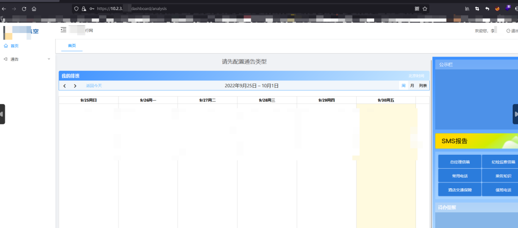Click the 请先配置通告类型 message
Viewport: 518px width, 228px height.
tap(244, 61)
